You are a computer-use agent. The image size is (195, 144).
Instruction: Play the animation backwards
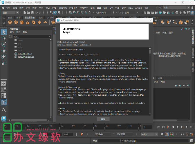[x=173, y=127]
